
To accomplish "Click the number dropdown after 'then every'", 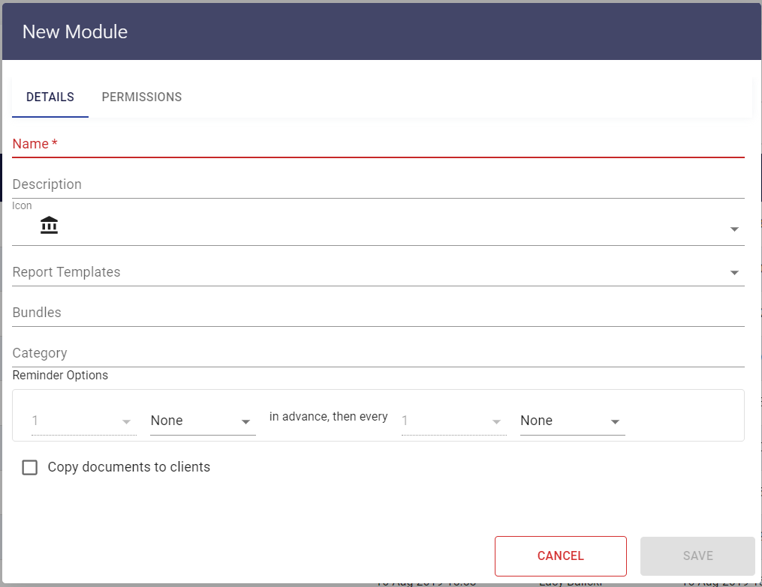I will pos(452,421).
